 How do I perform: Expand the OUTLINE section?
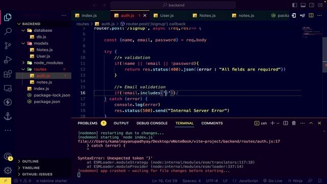pyautogui.click(x=19, y=162)
